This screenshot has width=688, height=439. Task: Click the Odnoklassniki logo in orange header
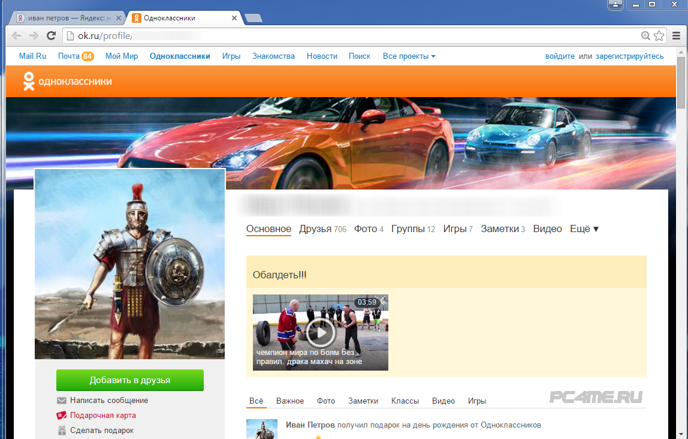point(67,82)
